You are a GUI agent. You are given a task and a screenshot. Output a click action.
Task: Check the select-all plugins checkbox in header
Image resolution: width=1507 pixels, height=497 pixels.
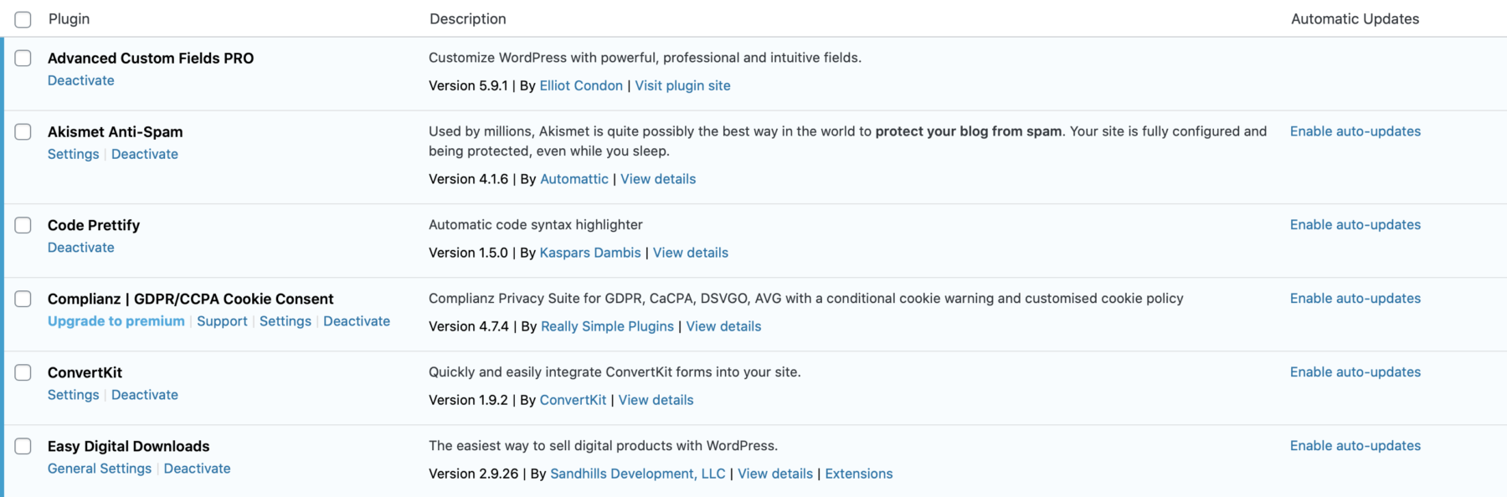point(23,19)
